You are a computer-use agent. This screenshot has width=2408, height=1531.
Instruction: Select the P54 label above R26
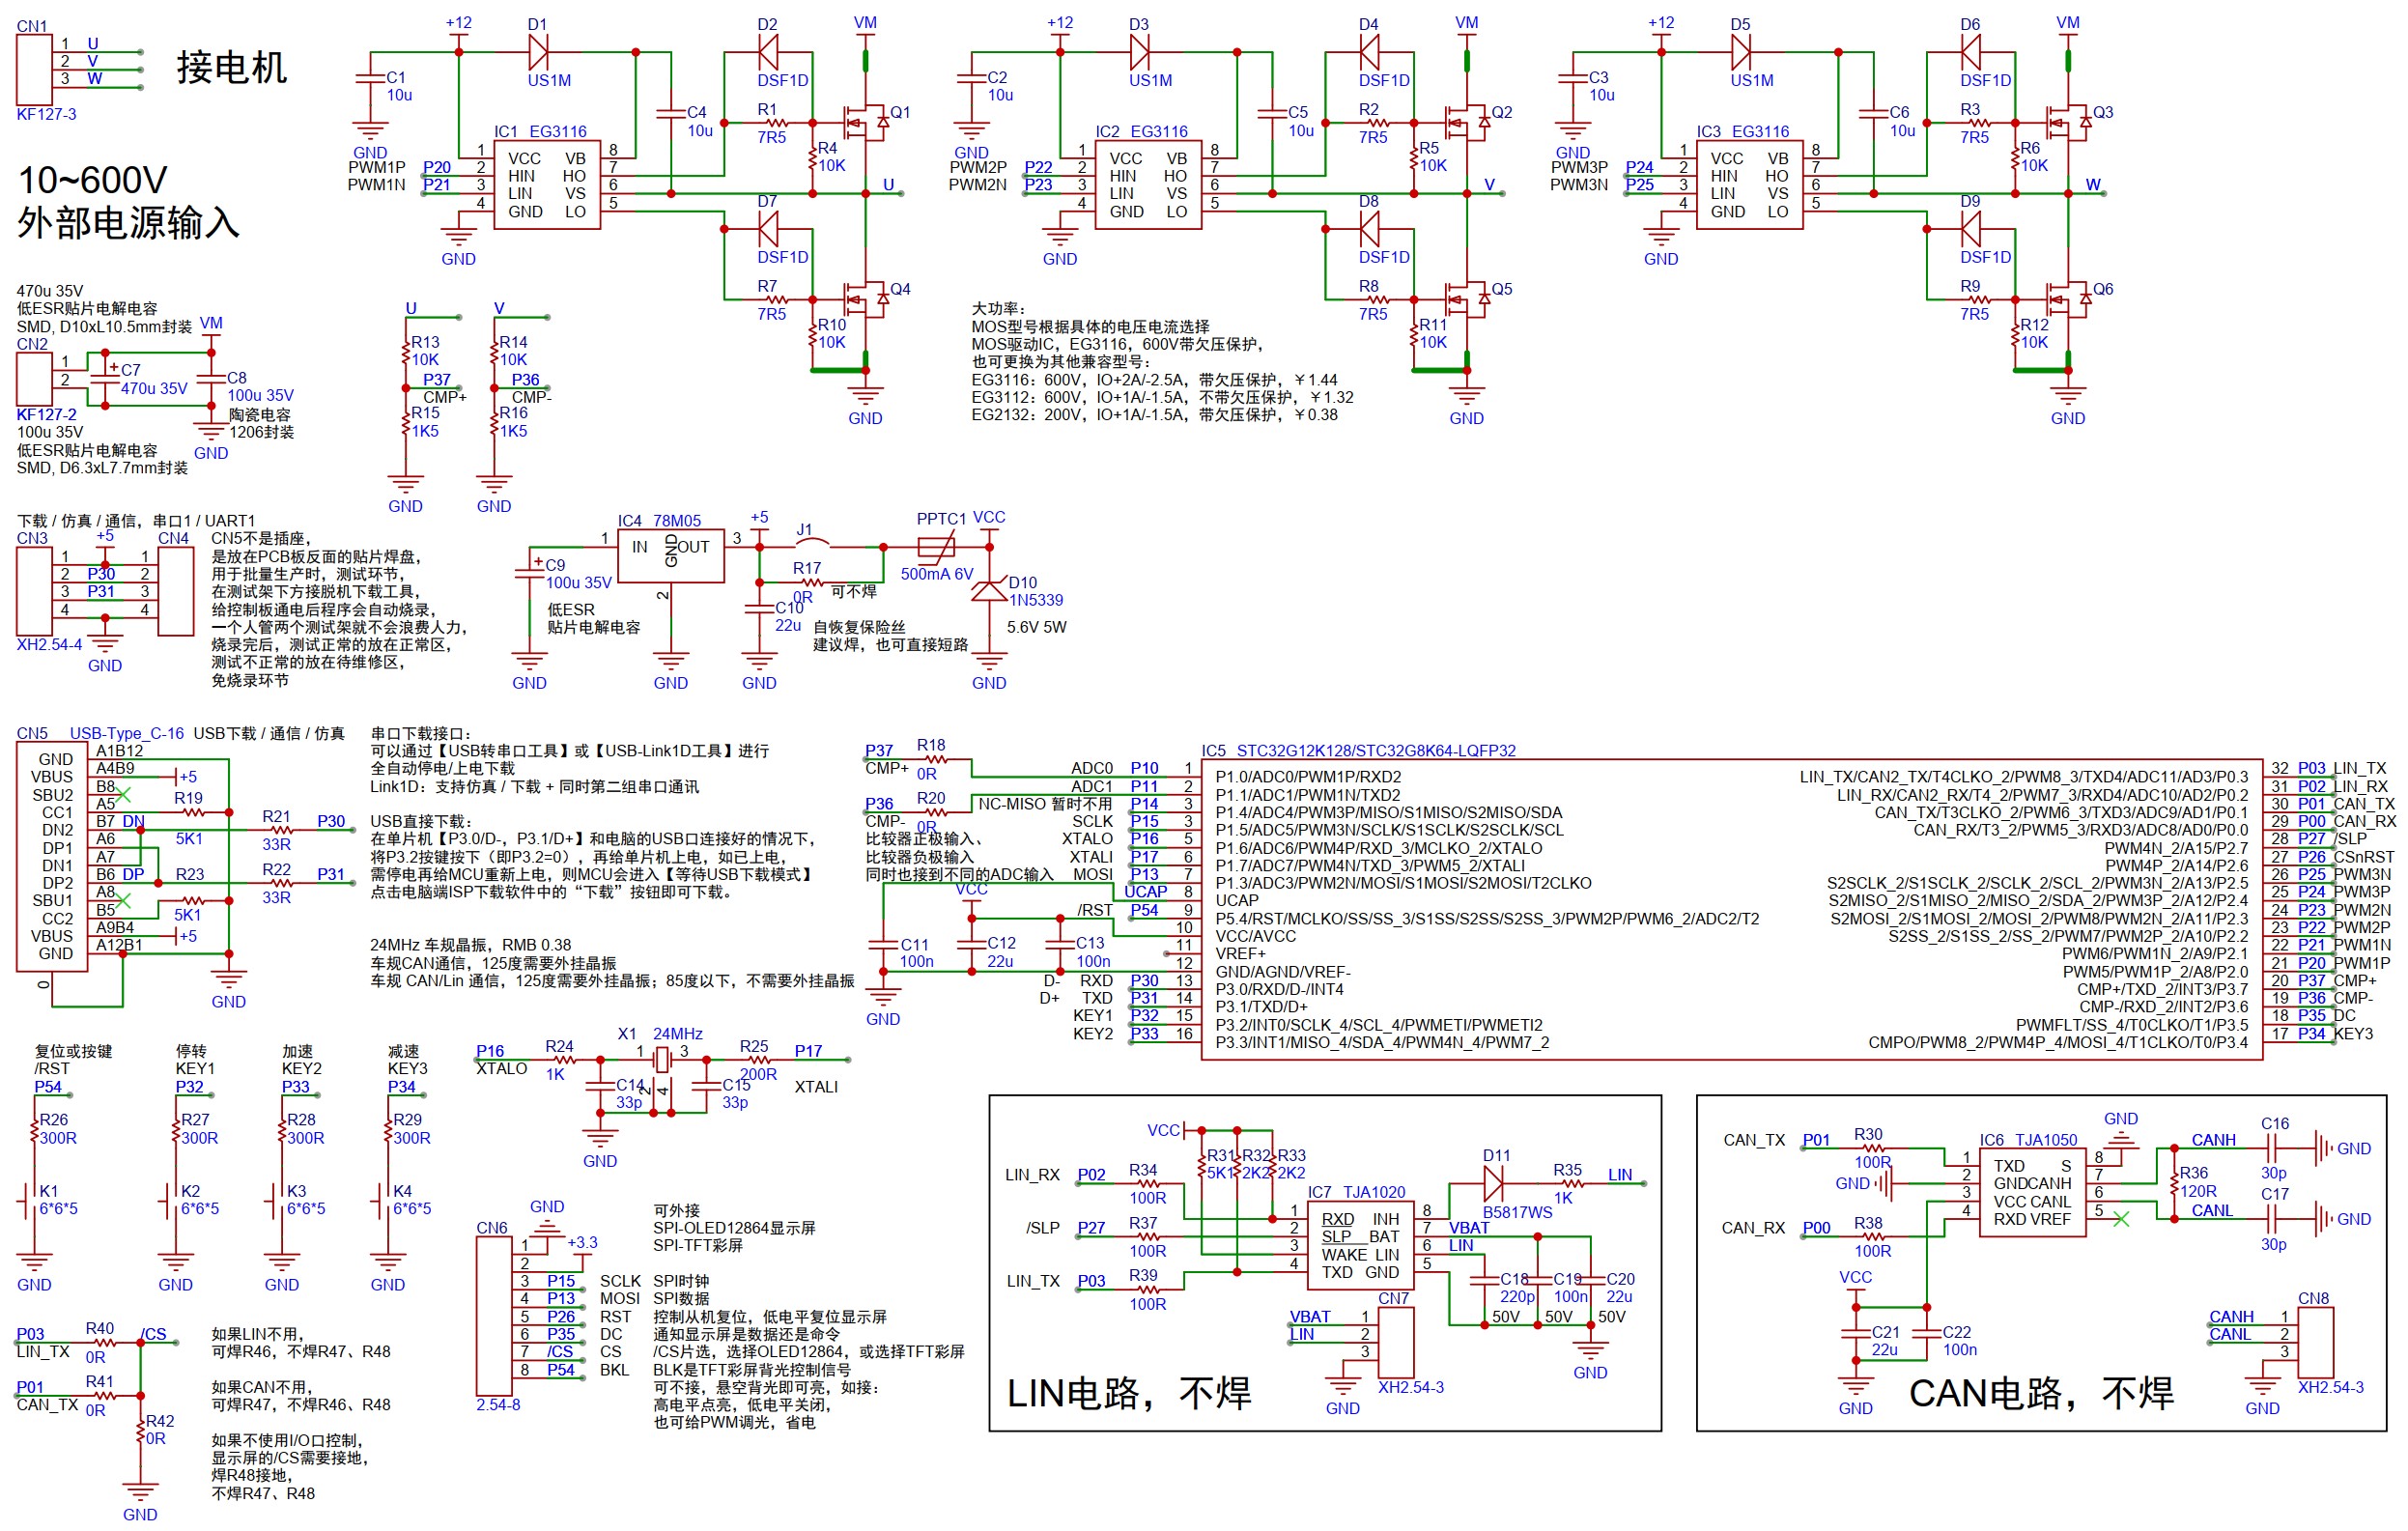click(x=47, y=1086)
